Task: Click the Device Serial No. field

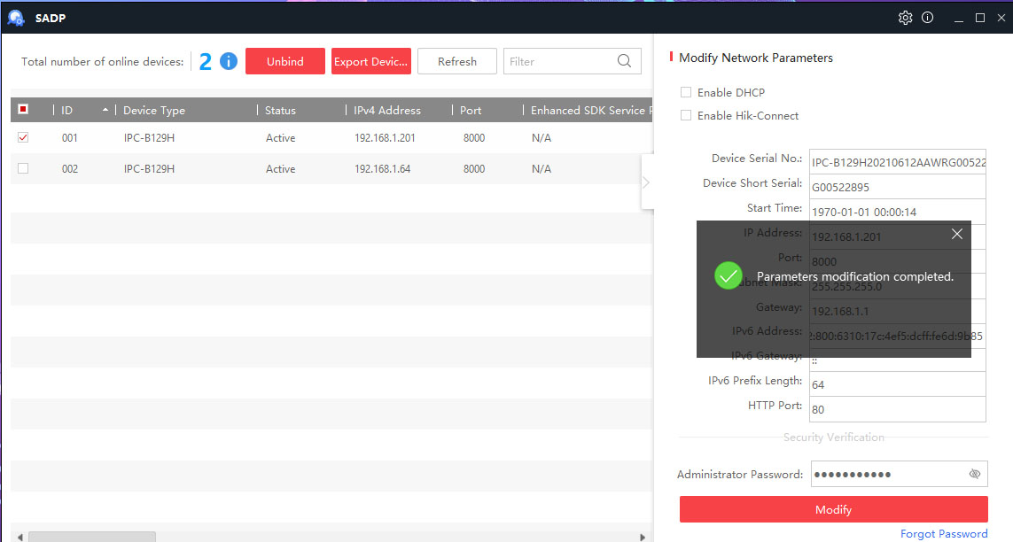Action: [x=898, y=162]
